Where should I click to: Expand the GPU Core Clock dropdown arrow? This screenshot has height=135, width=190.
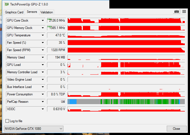43,20
